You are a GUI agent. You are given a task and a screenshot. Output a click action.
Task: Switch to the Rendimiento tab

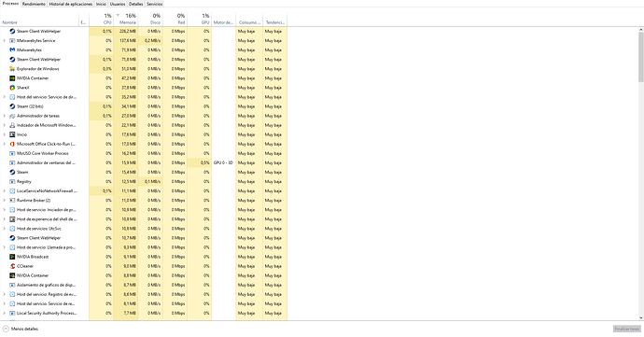(34, 4)
